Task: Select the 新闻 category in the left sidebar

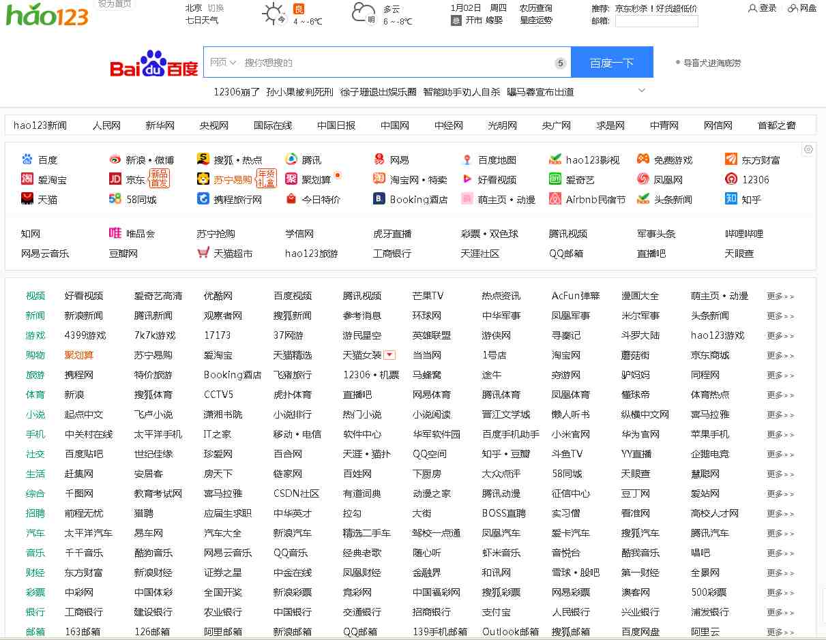Action: point(35,315)
